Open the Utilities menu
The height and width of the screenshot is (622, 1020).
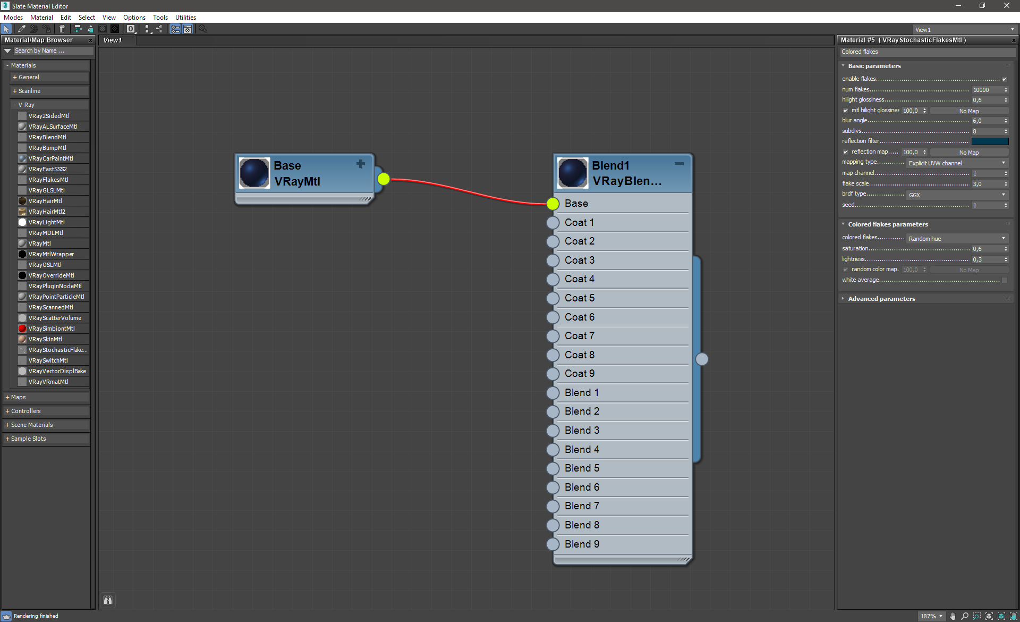(185, 18)
